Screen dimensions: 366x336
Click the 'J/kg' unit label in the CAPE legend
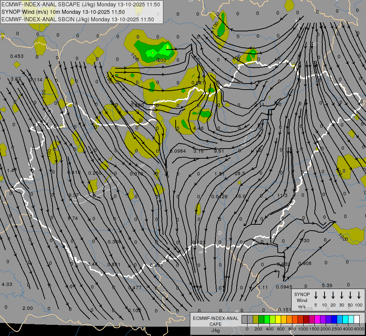(215, 330)
